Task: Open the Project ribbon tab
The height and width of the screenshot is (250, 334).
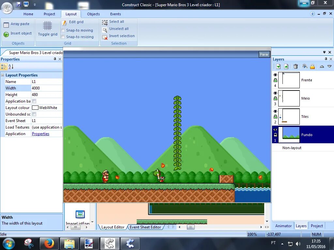Action: [49, 14]
